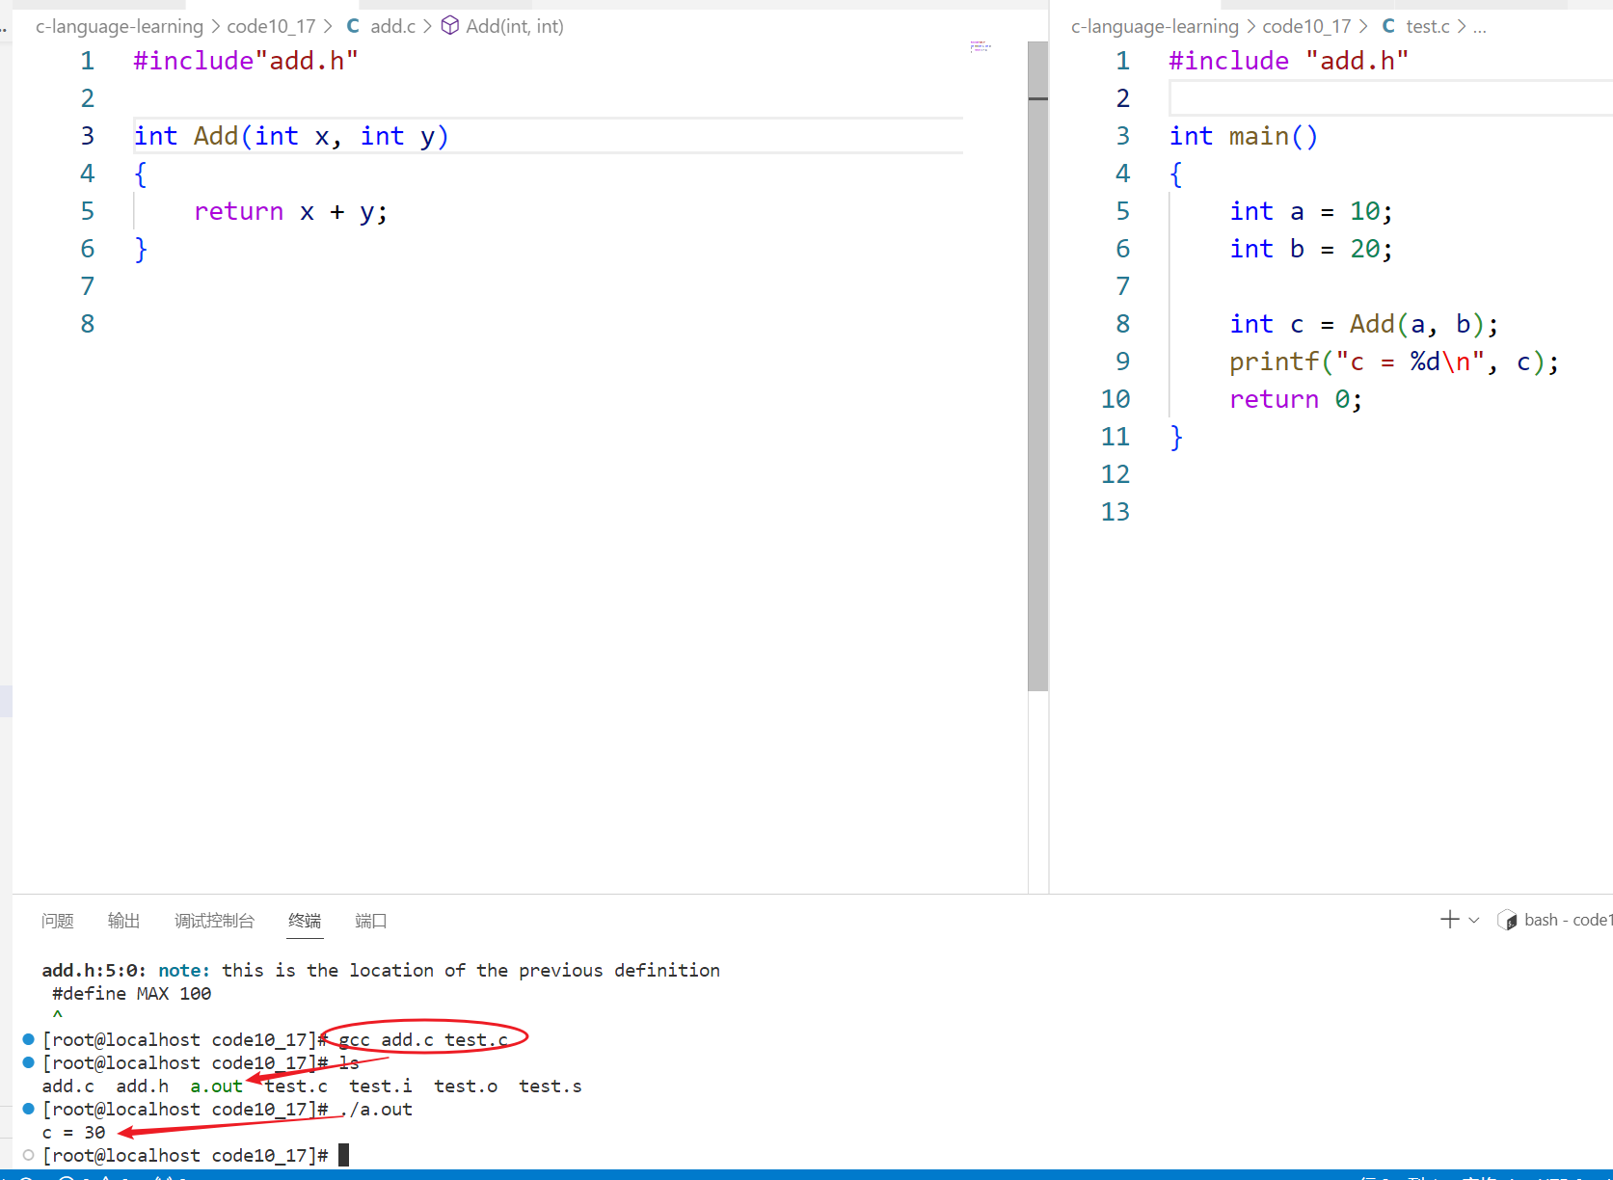Click the blue command marker beside gcc line
The image size is (1613, 1180).
click(x=29, y=1039)
